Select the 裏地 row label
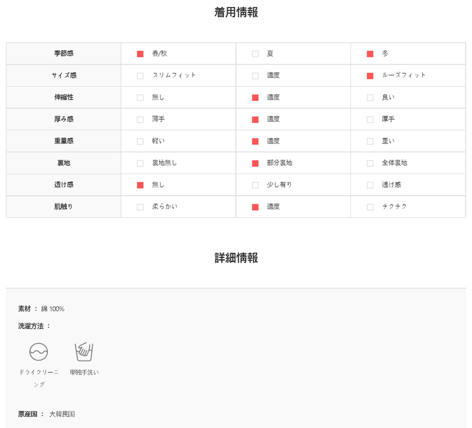Viewport: 472px width, 428px height. pyautogui.click(x=64, y=163)
